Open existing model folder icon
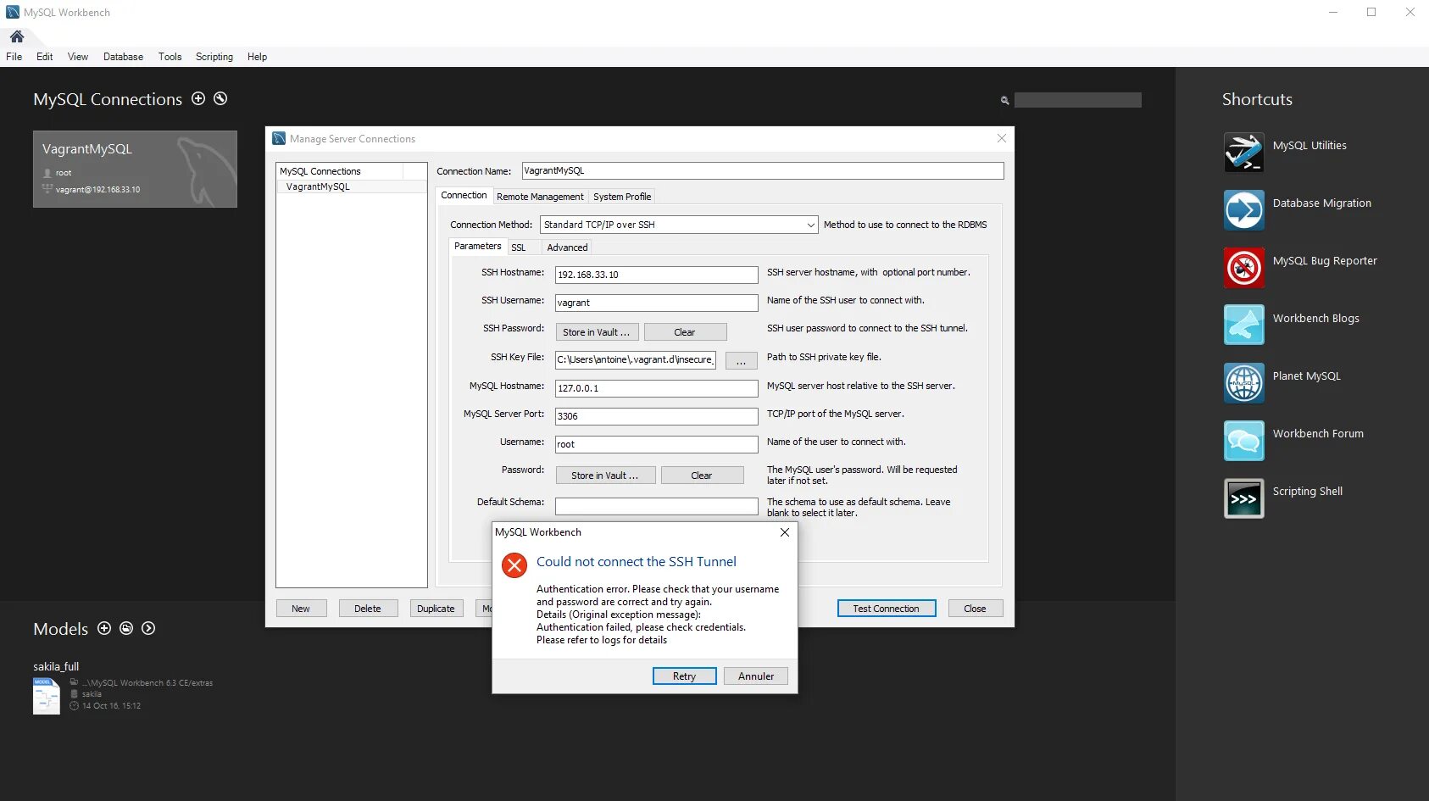The width and height of the screenshot is (1429, 801). pos(126,628)
